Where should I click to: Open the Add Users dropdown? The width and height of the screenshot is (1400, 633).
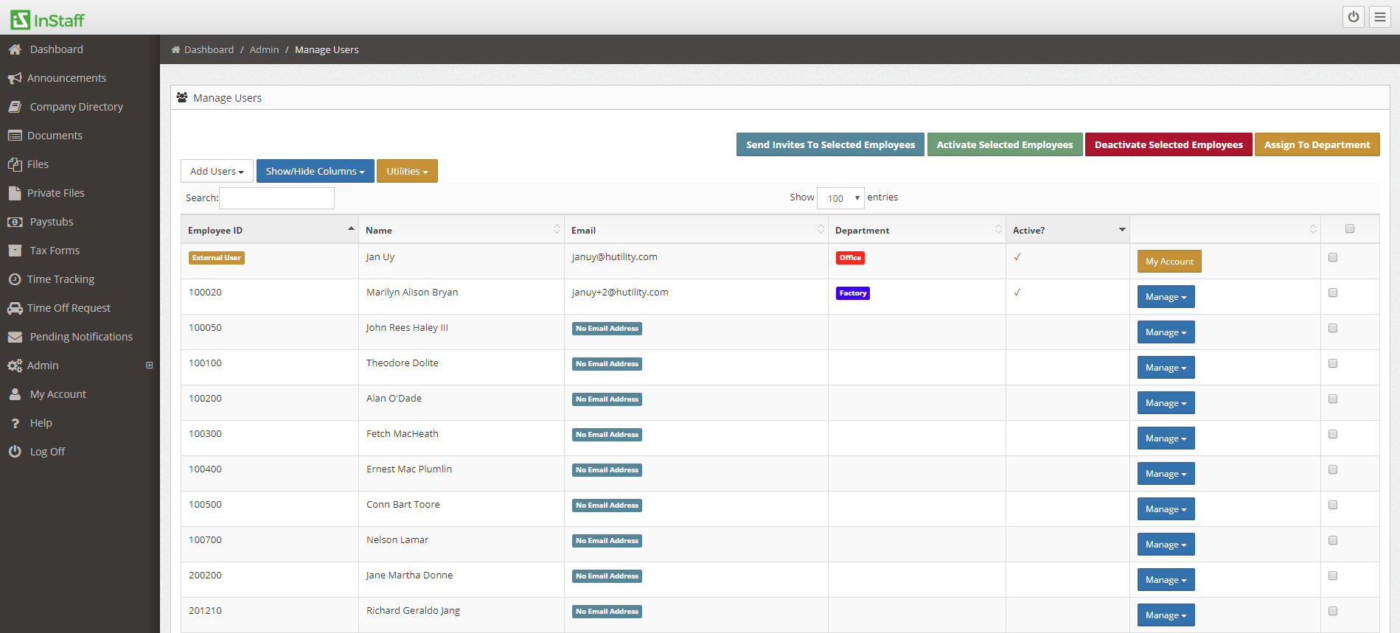217,171
